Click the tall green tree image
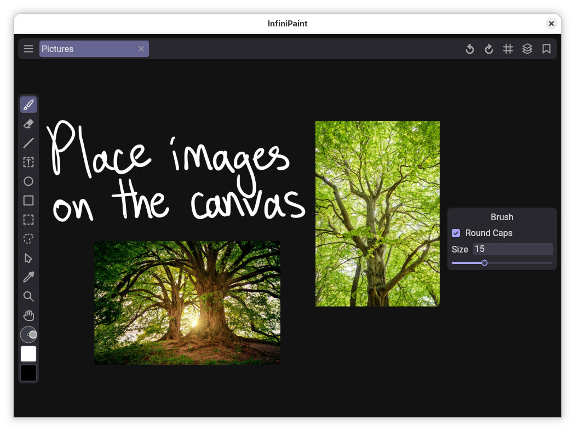This screenshot has width=575, height=431. coord(377,214)
